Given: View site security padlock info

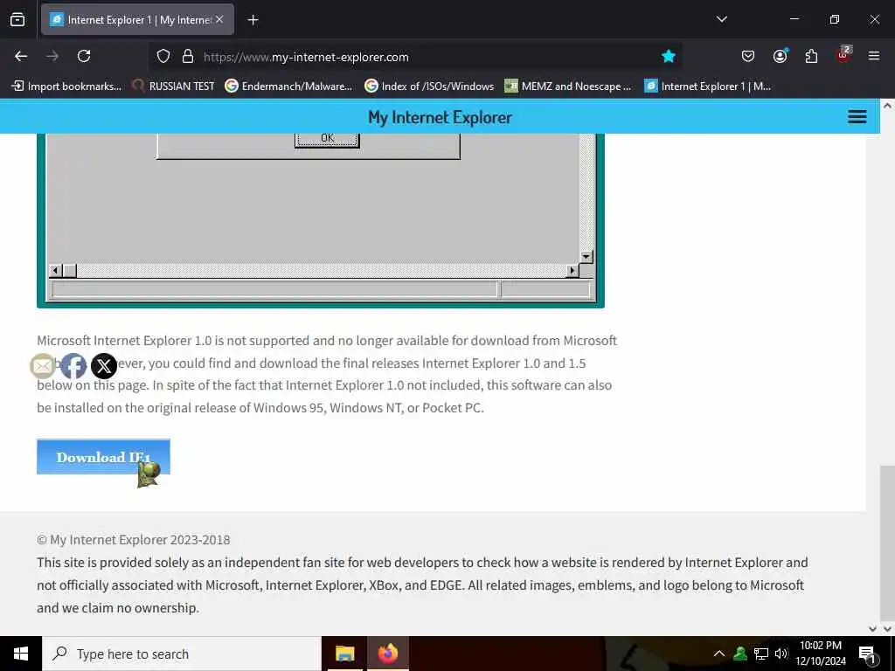Looking at the screenshot, I should tap(188, 57).
